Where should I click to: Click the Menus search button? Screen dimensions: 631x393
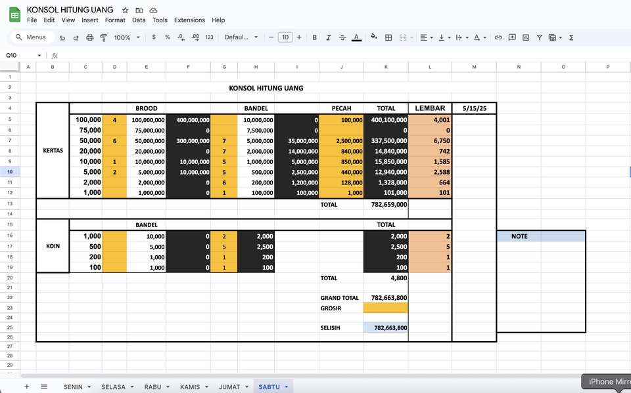[31, 37]
